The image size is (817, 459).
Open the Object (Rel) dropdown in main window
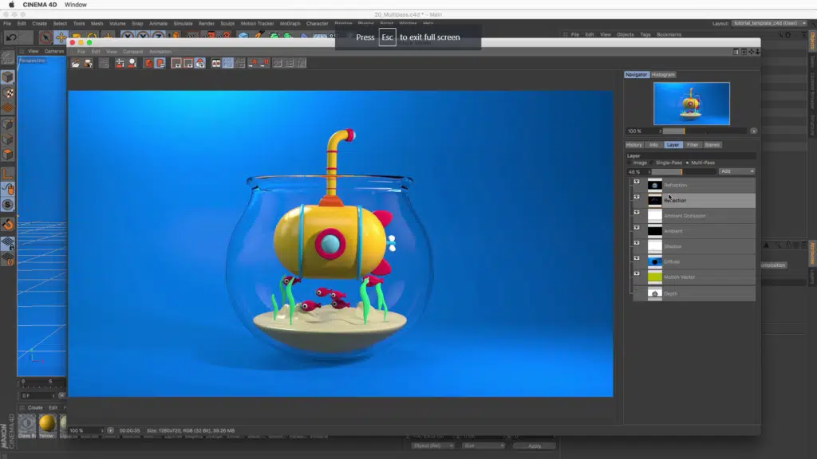(432, 446)
